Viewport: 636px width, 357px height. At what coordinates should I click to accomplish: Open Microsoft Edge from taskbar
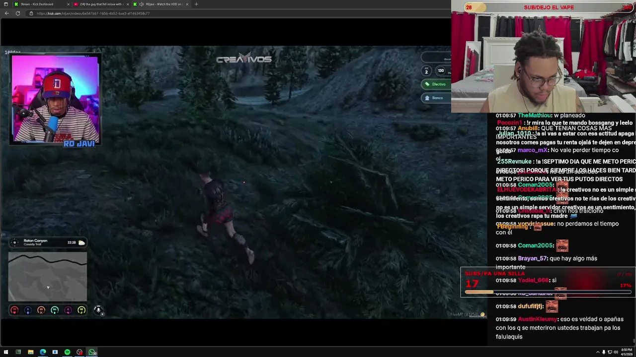(43, 352)
